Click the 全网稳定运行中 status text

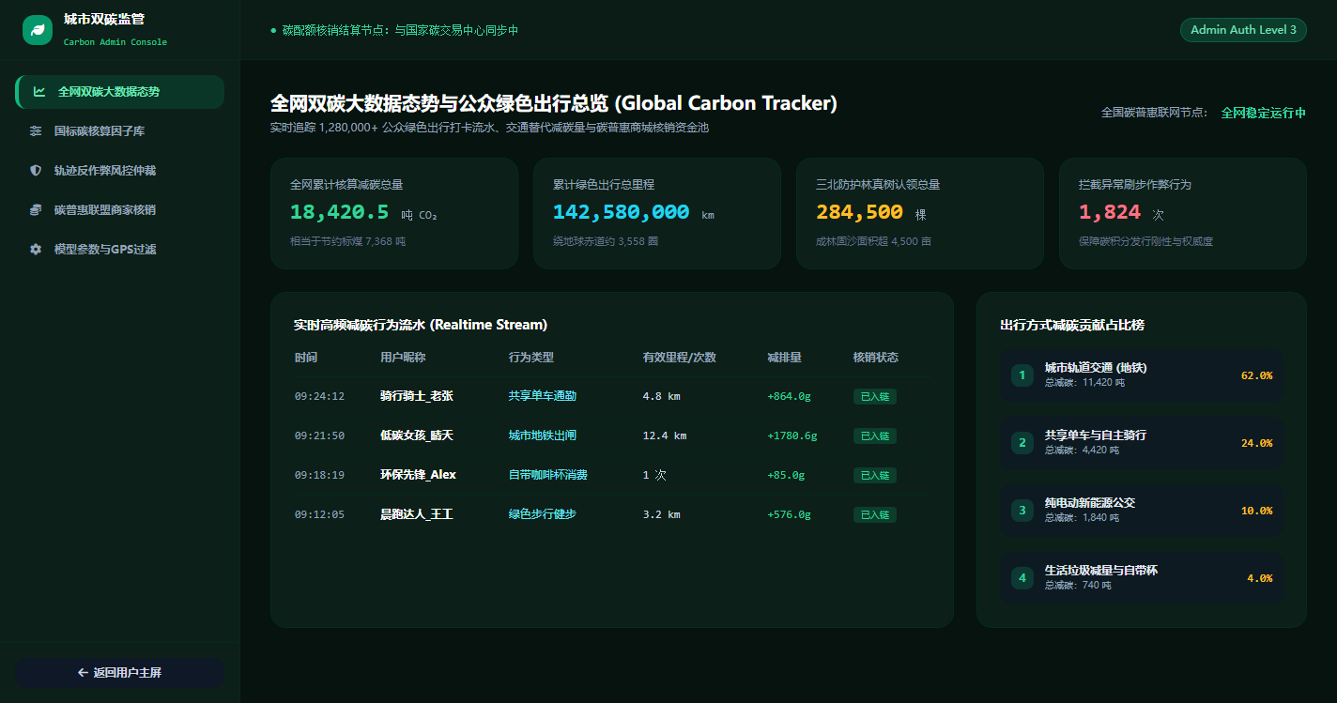1263,113
